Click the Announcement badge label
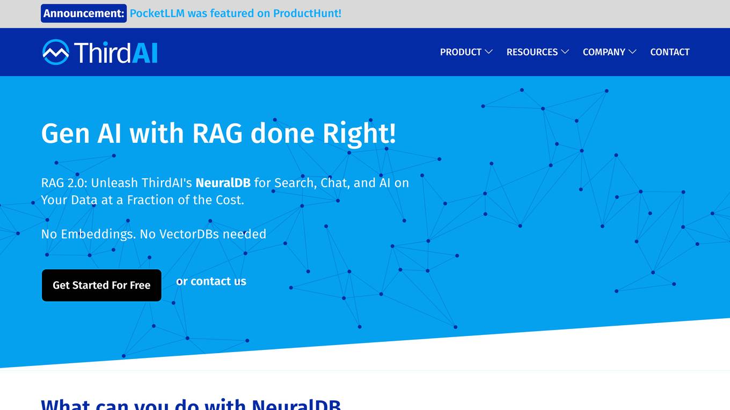Viewport: 730px width, 410px height. 84,13
